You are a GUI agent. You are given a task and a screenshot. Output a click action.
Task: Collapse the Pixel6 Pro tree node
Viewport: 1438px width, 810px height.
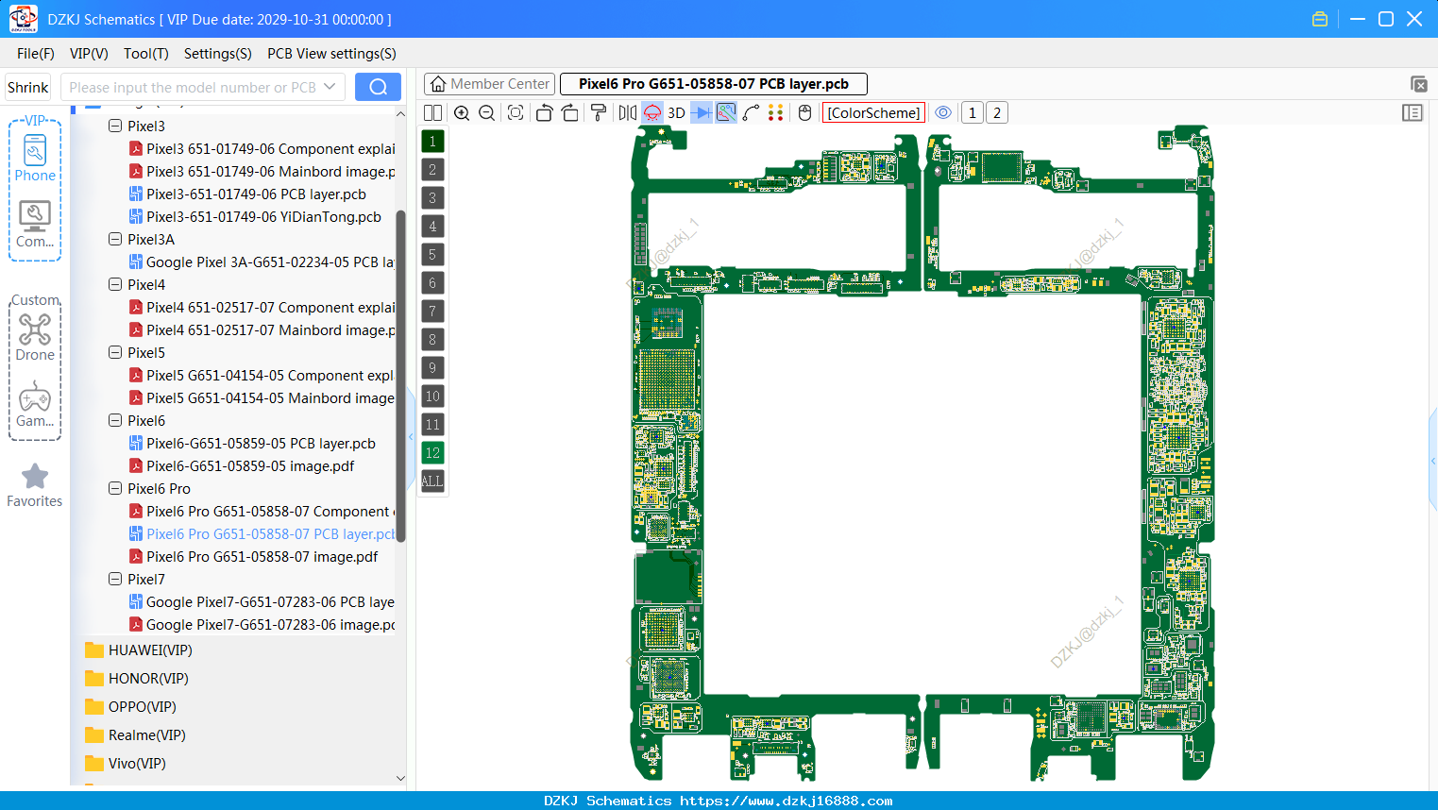(x=115, y=488)
